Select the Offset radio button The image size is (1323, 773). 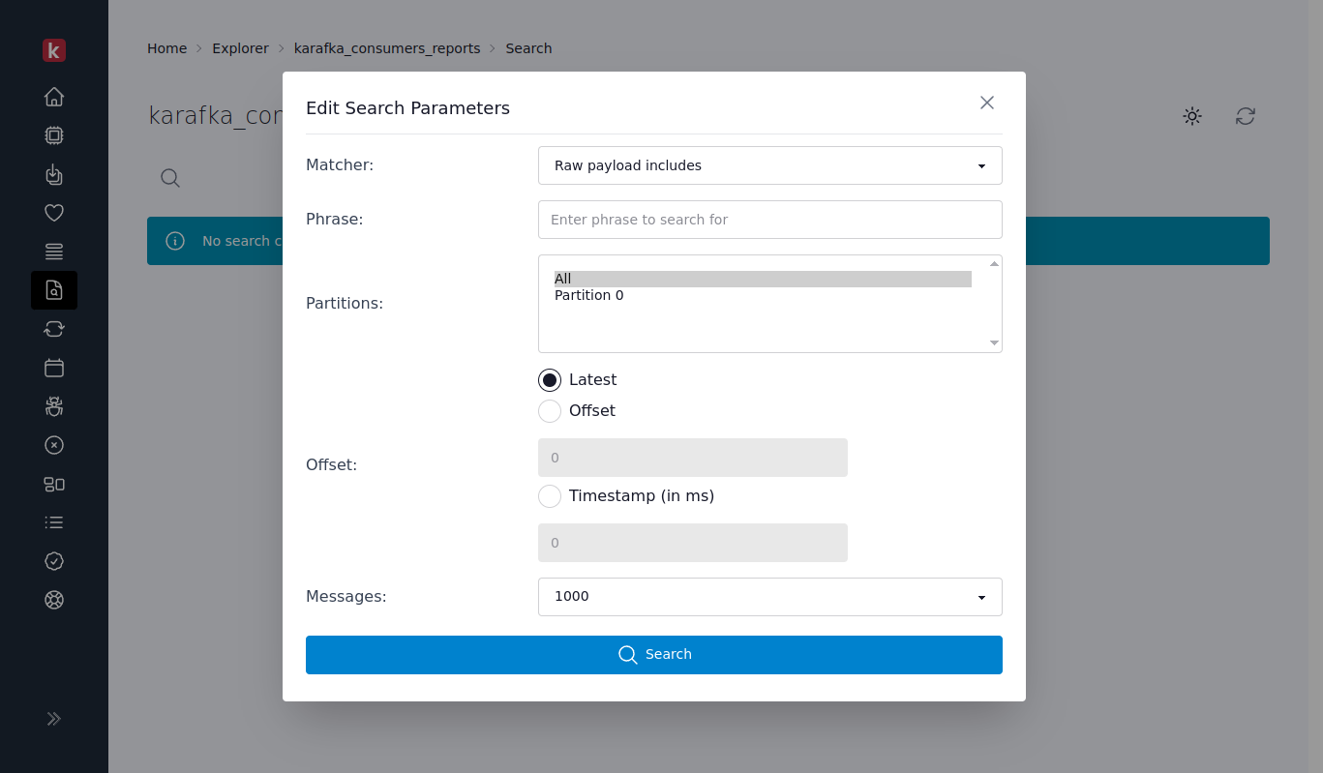[550, 411]
